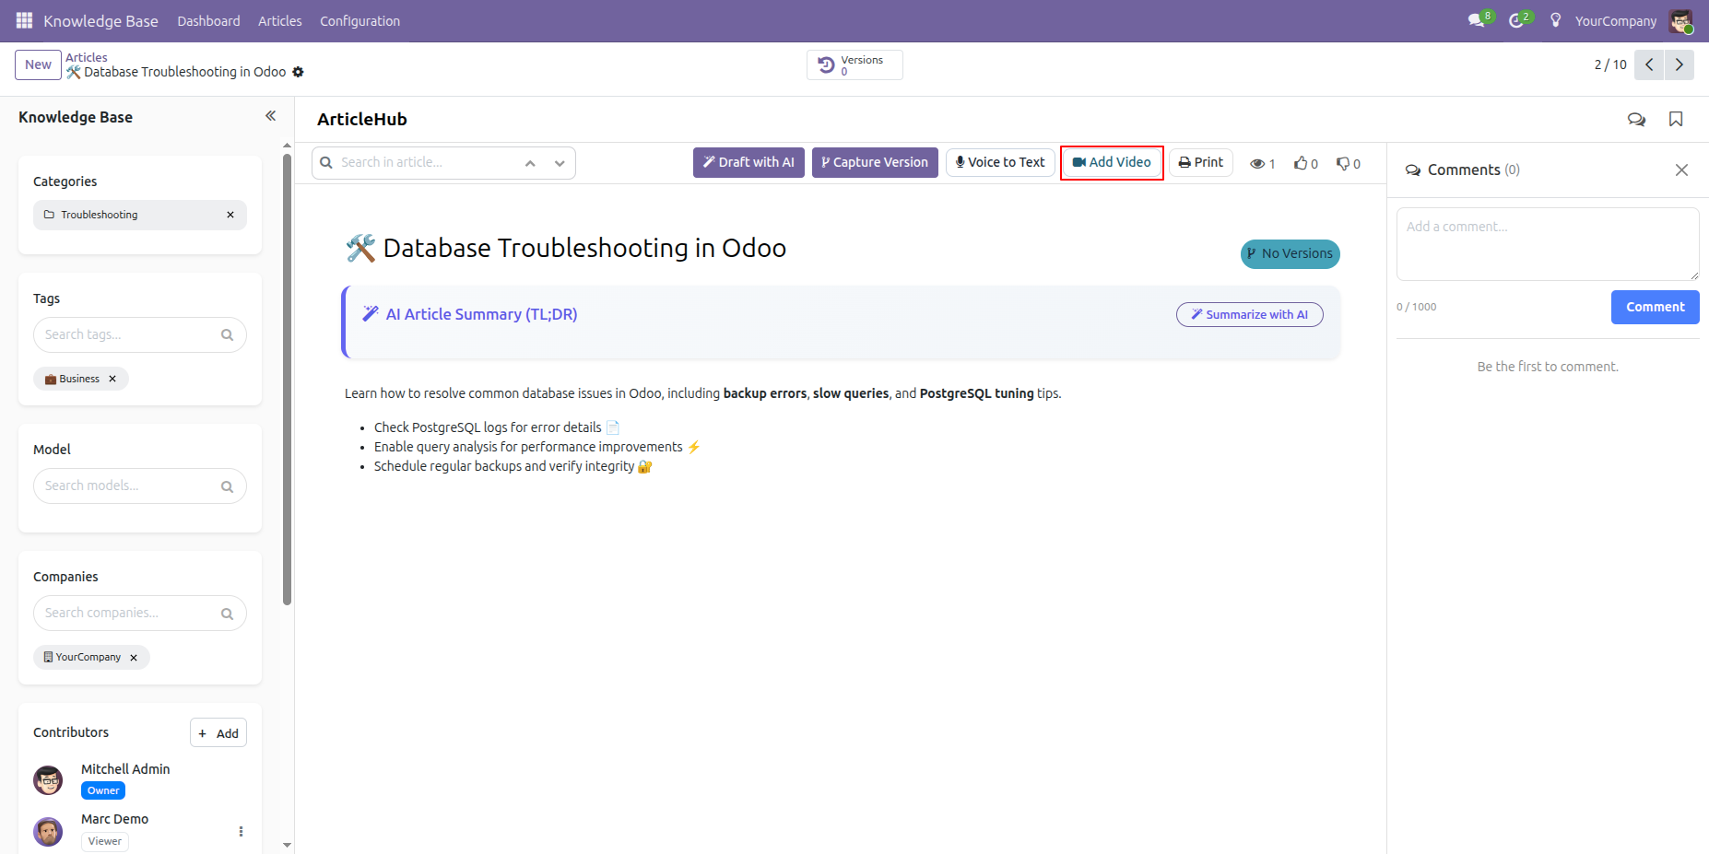Create a New article
Viewport: 1709px width, 854px height.
[x=38, y=64]
